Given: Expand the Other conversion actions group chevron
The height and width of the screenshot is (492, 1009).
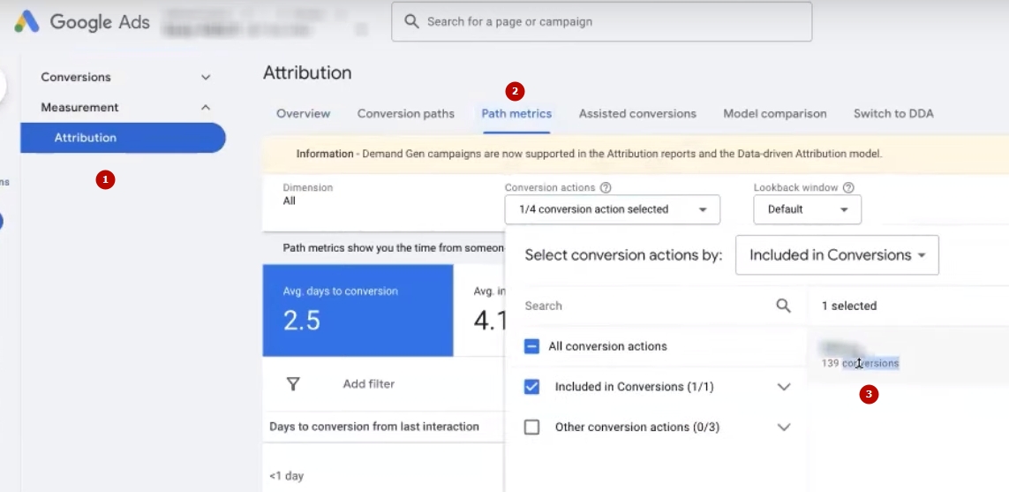Looking at the screenshot, I should click(x=783, y=428).
